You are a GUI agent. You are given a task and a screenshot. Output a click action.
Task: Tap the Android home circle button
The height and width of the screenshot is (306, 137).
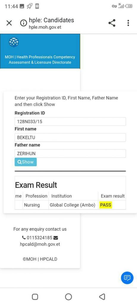click(68, 297)
